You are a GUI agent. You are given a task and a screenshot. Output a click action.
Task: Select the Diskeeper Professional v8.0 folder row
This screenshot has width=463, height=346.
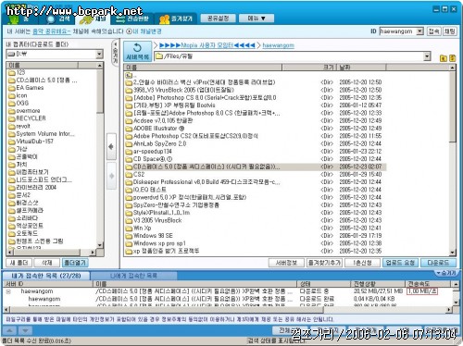(x=256, y=182)
